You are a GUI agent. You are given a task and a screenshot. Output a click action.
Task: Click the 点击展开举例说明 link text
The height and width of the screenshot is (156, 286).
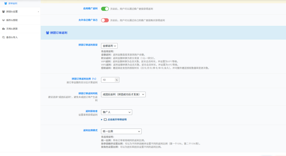coord(117,119)
